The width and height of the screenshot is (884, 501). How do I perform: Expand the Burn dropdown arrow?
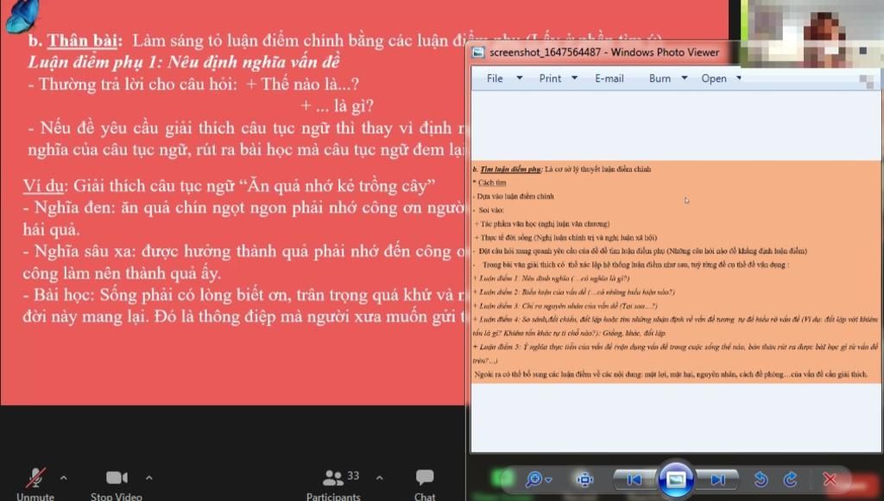click(685, 78)
